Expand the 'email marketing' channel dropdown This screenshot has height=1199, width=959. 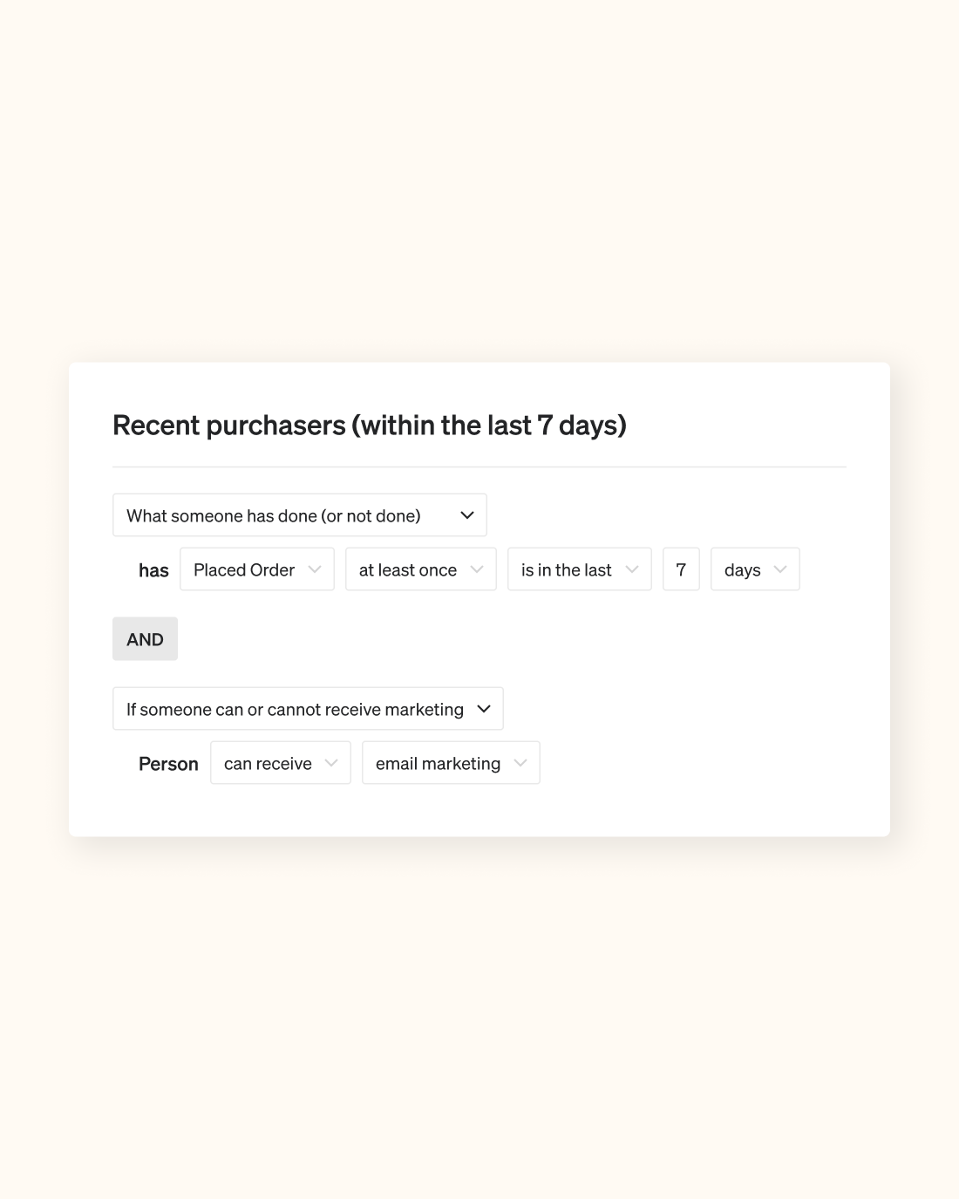[450, 762]
